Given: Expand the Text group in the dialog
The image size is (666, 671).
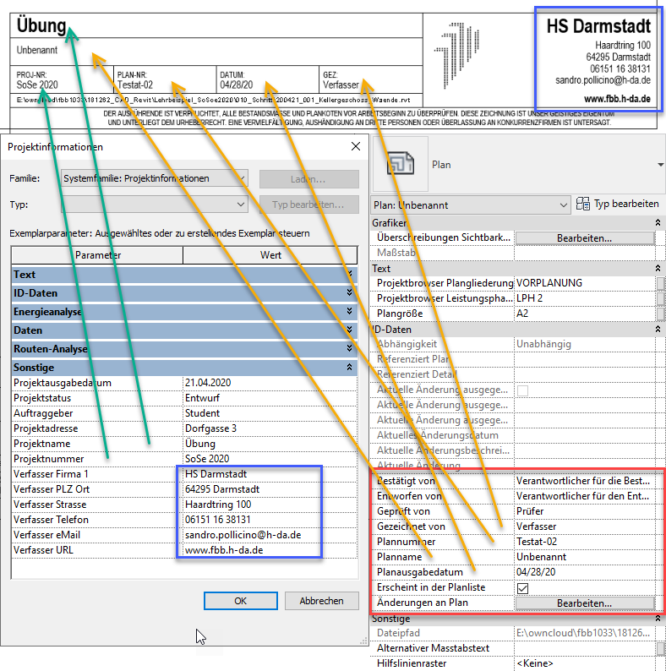Looking at the screenshot, I should (350, 275).
